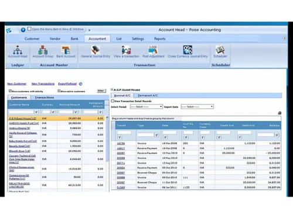
Task: Click the blue help question-mark icon
Action: (23, 30)
